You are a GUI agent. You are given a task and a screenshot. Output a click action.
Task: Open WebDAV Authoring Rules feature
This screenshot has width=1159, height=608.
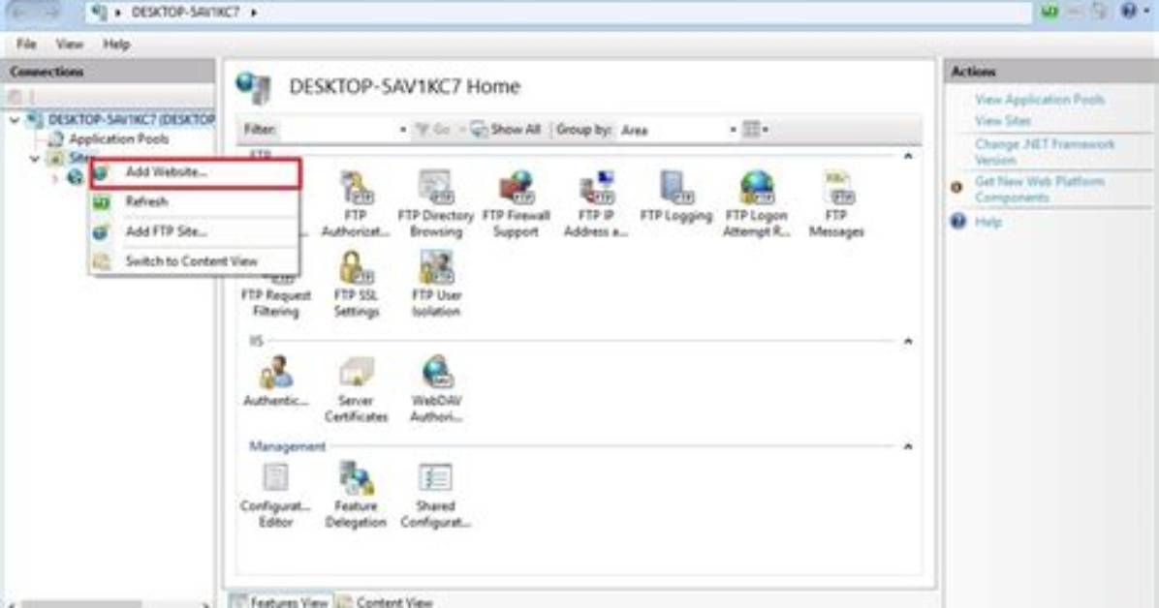point(435,389)
